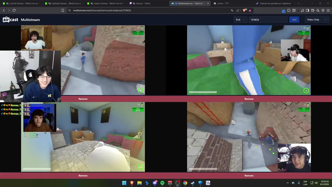Open the Windows Start menu

click(124, 183)
